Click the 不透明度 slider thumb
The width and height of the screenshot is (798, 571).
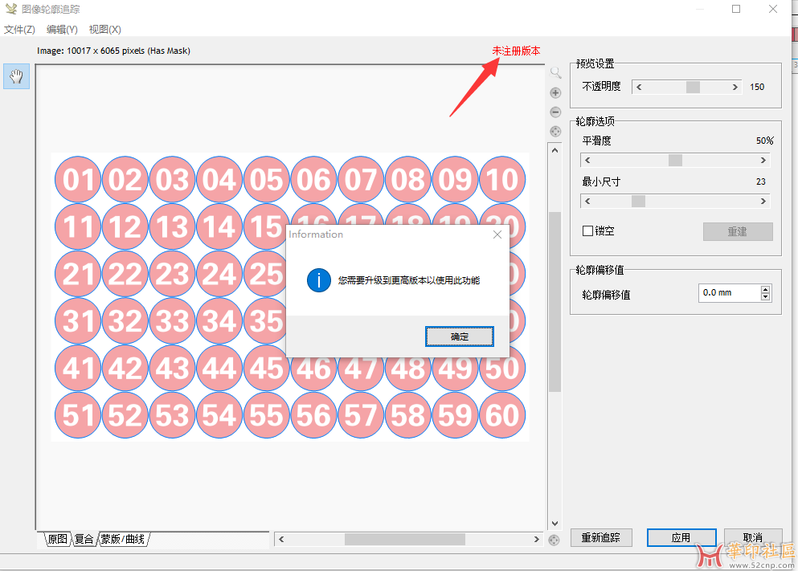[x=693, y=87]
